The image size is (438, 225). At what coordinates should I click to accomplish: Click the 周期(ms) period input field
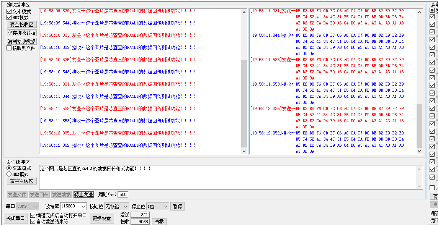[123, 194]
